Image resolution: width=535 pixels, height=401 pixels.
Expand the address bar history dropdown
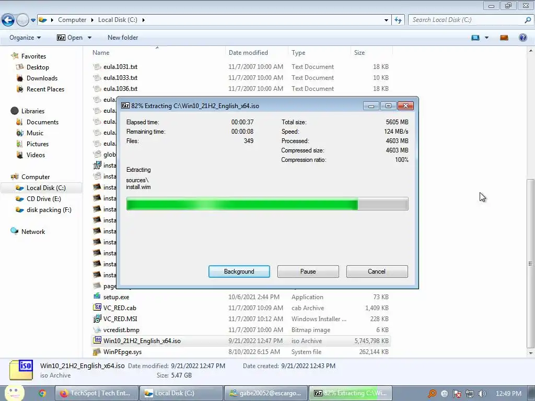386,20
